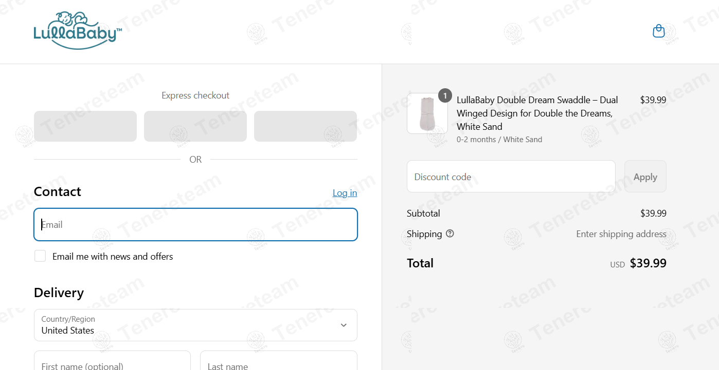The height and width of the screenshot is (370, 719).
Task: Click the Log in link
Action: 345,193
